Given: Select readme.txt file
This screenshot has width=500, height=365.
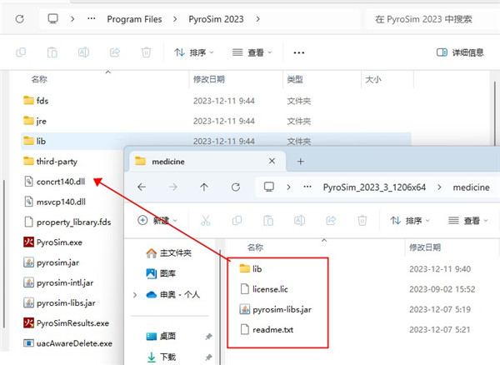Looking at the screenshot, I should [x=267, y=330].
